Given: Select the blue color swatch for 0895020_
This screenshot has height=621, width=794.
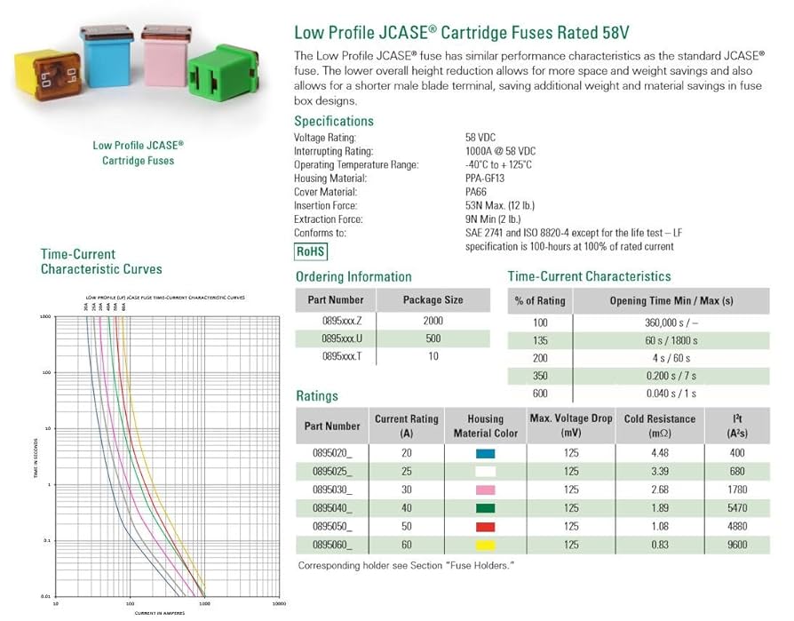Looking at the screenshot, I should tap(485, 453).
